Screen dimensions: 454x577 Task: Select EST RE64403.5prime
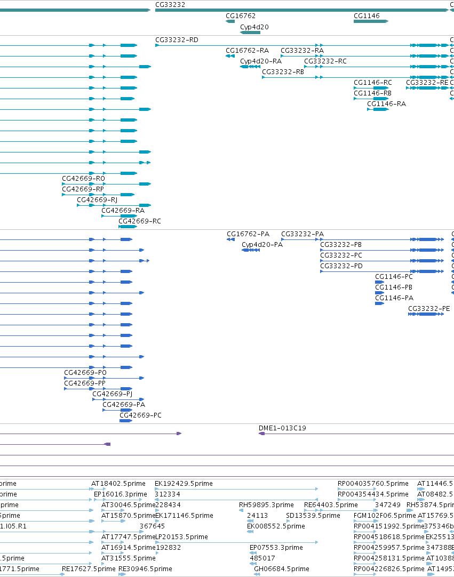point(331,505)
